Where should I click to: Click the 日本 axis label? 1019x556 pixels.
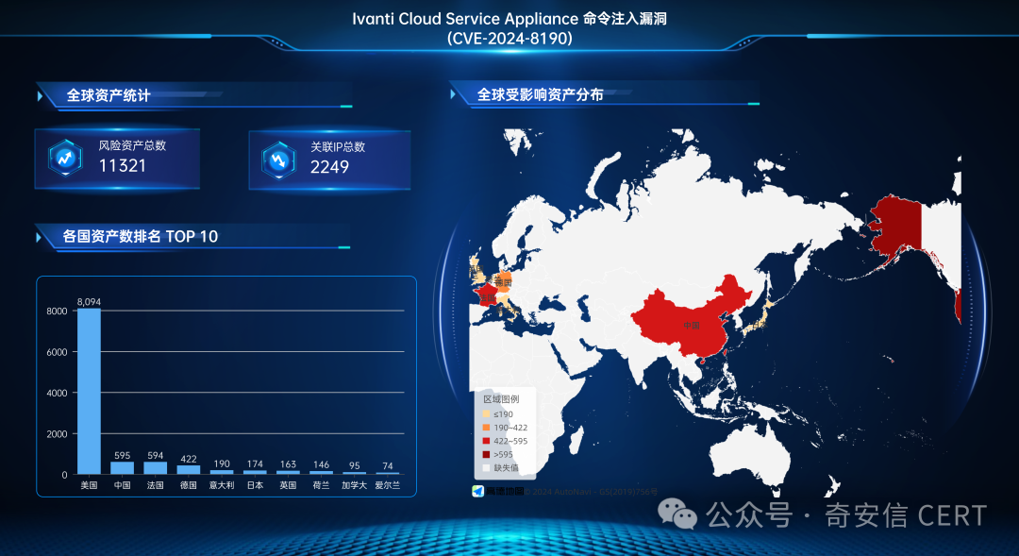(x=255, y=485)
